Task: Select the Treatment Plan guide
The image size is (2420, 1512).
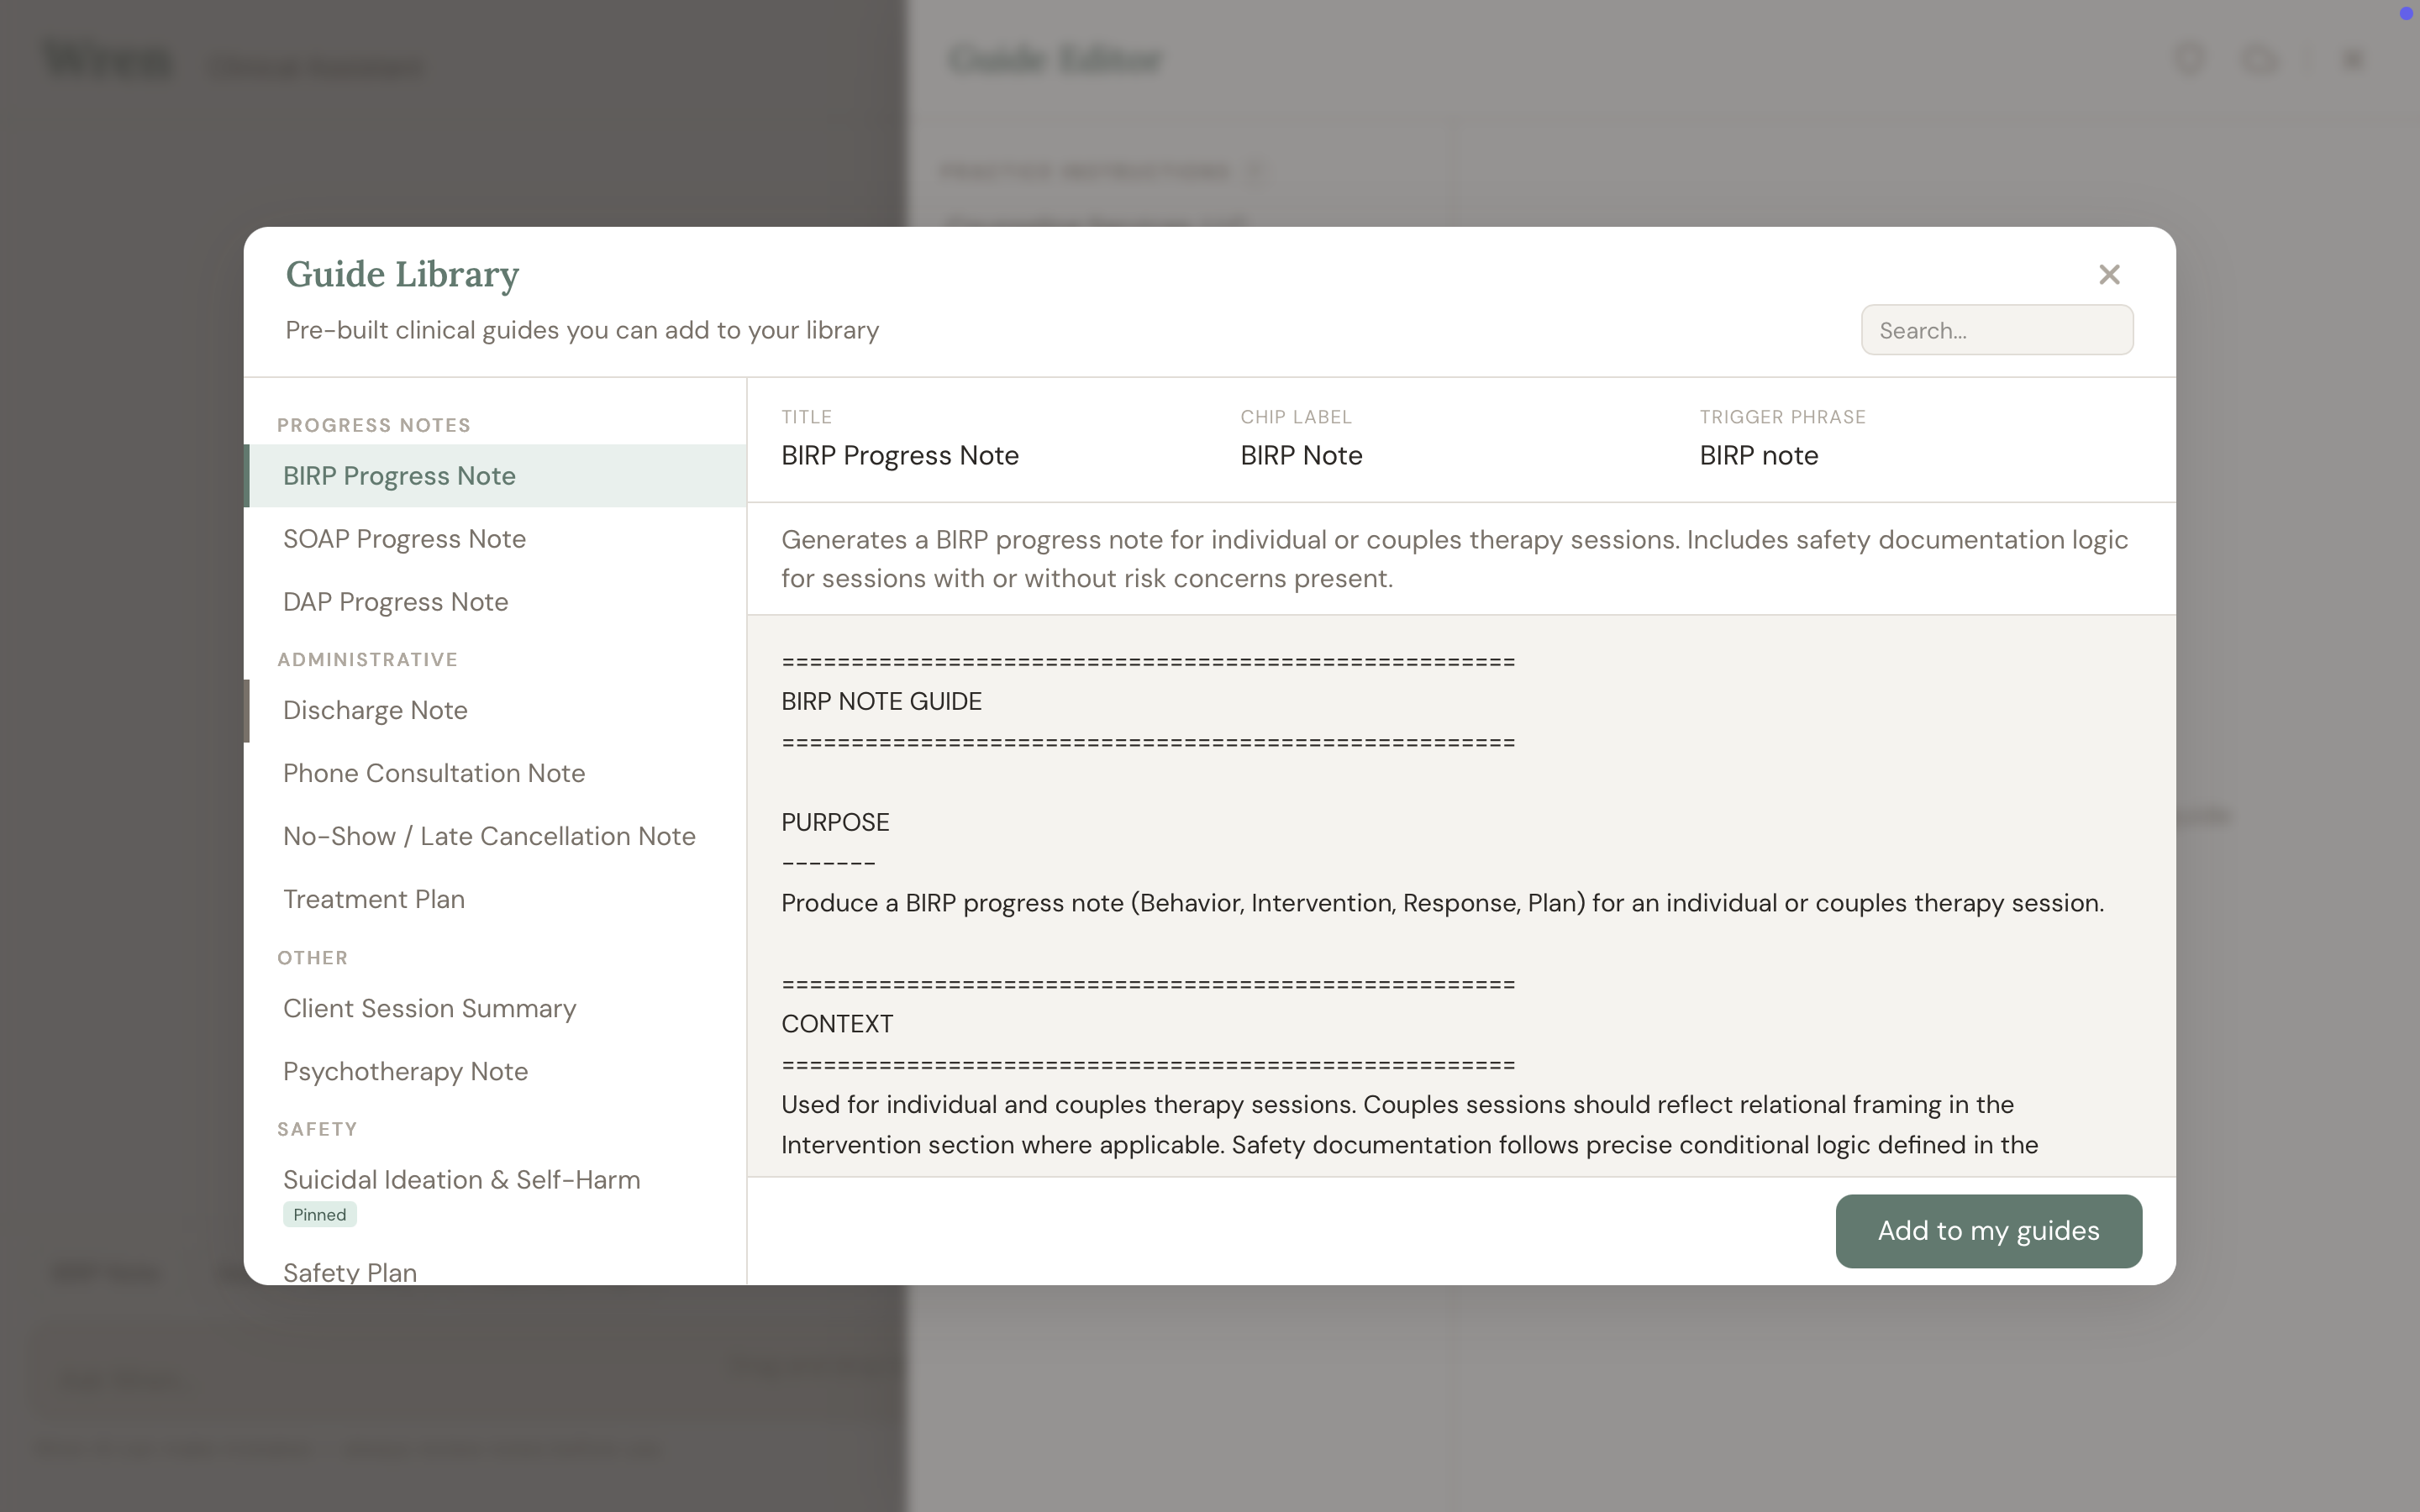Action: point(374,899)
